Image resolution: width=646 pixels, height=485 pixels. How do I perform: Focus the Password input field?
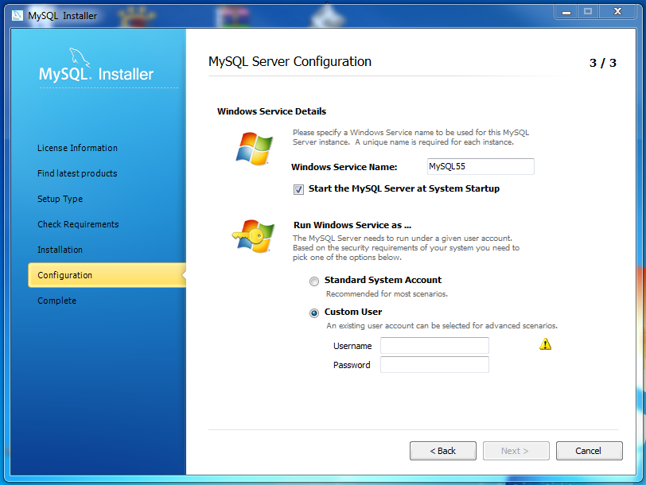[x=434, y=365]
